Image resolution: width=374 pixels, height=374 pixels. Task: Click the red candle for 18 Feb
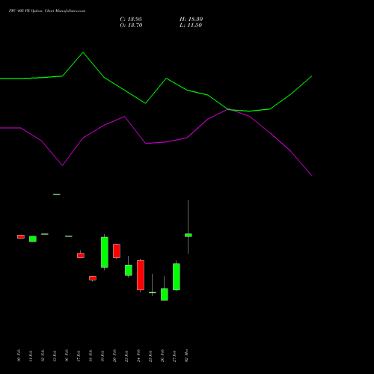coord(93,278)
